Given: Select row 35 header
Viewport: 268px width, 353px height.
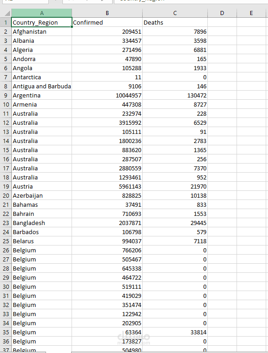Looking at the screenshot, I should pos(5,333).
